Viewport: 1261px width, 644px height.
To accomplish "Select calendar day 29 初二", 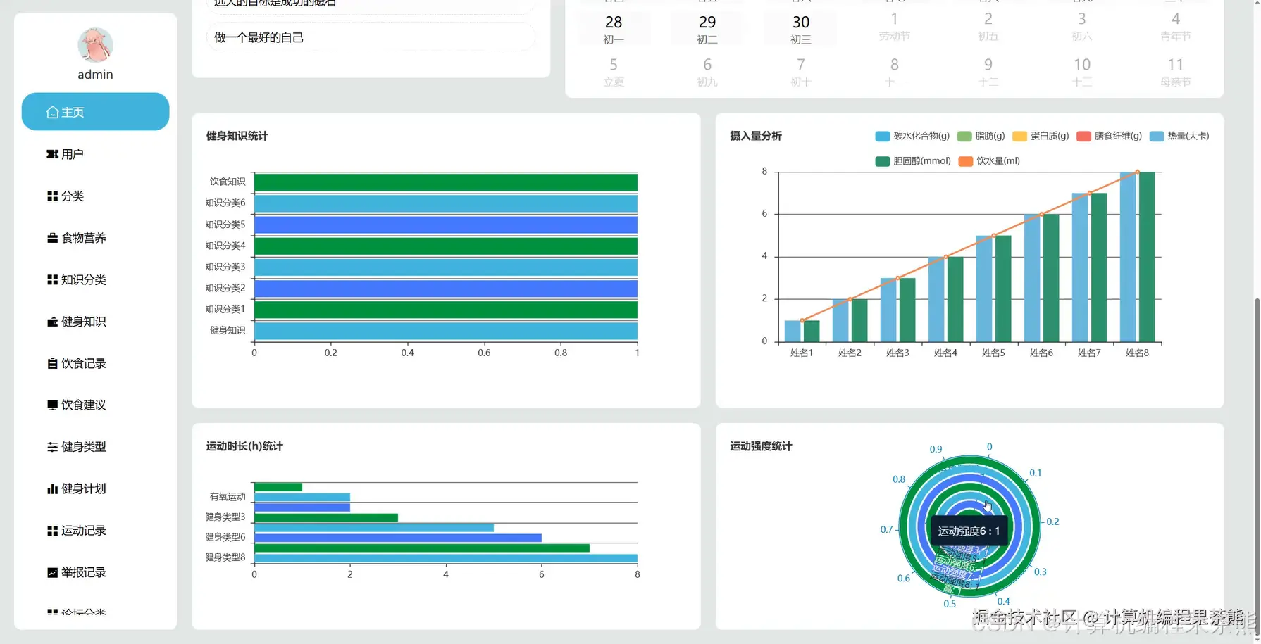I will click(x=707, y=29).
